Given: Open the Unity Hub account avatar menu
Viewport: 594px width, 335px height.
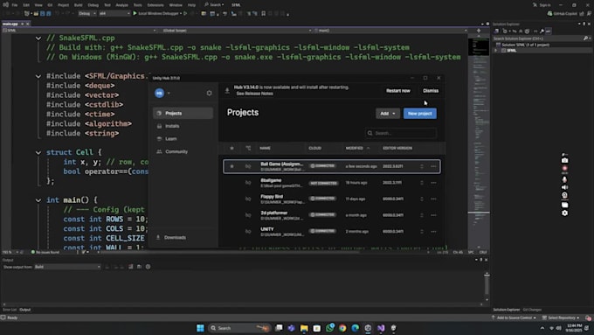Looking at the screenshot, I should [160, 93].
